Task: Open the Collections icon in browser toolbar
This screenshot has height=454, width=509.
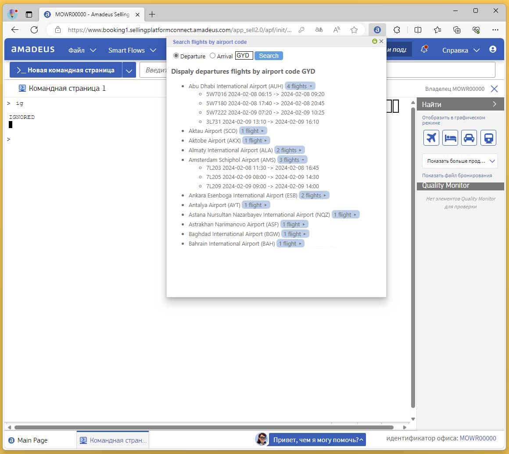Action: [457, 30]
